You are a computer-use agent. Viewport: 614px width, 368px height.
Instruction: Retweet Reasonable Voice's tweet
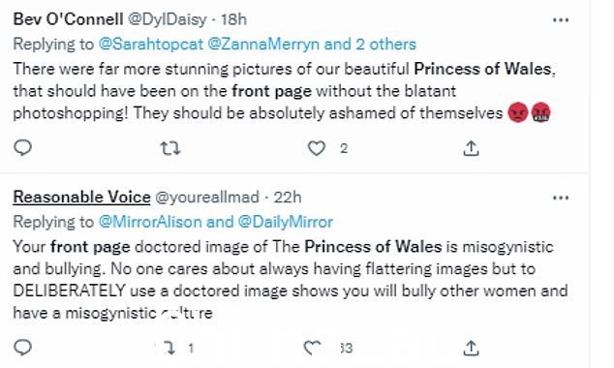169,348
